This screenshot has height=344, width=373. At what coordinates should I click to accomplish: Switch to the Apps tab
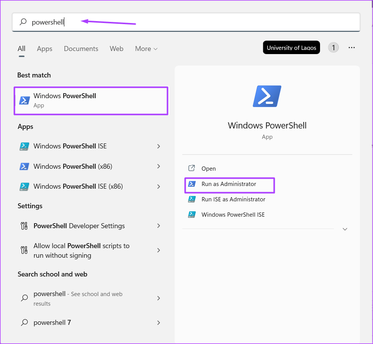[x=45, y=49]
